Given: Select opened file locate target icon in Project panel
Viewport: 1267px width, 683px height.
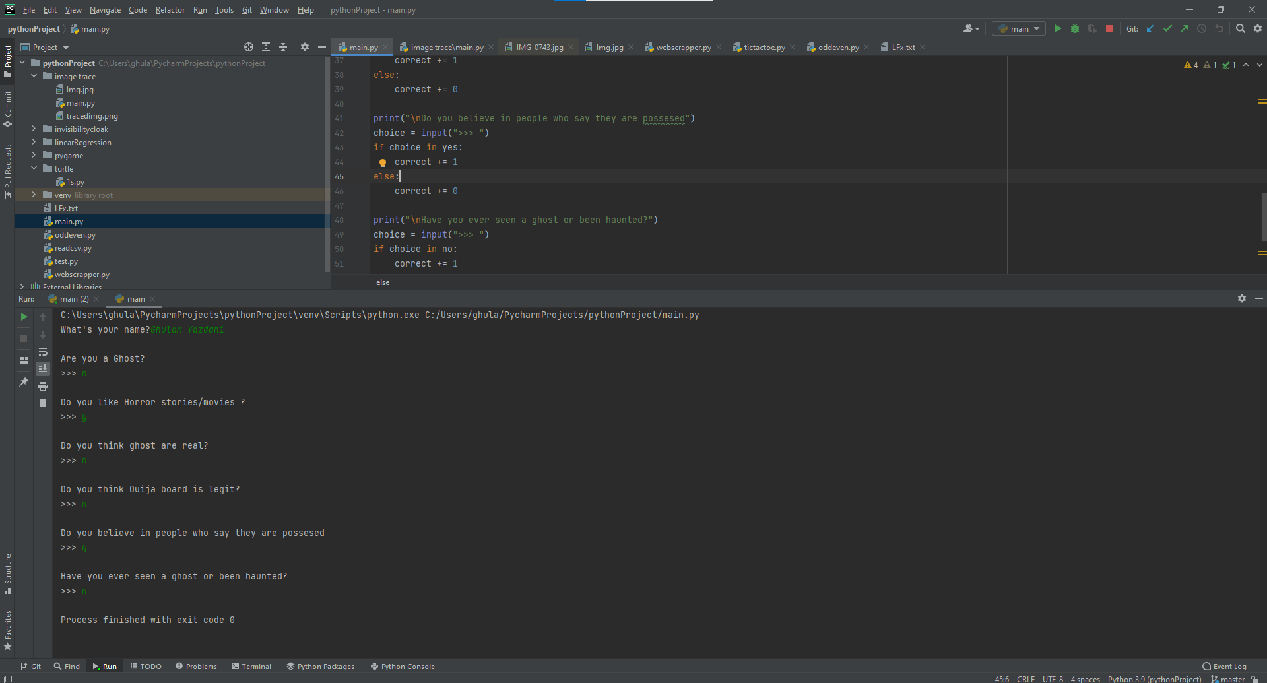Looking at the screenshot, I should click(248, 47).
